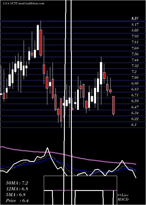Click the 6.95 price axis label
146x205 pixels.
click(x=135, y=83)
